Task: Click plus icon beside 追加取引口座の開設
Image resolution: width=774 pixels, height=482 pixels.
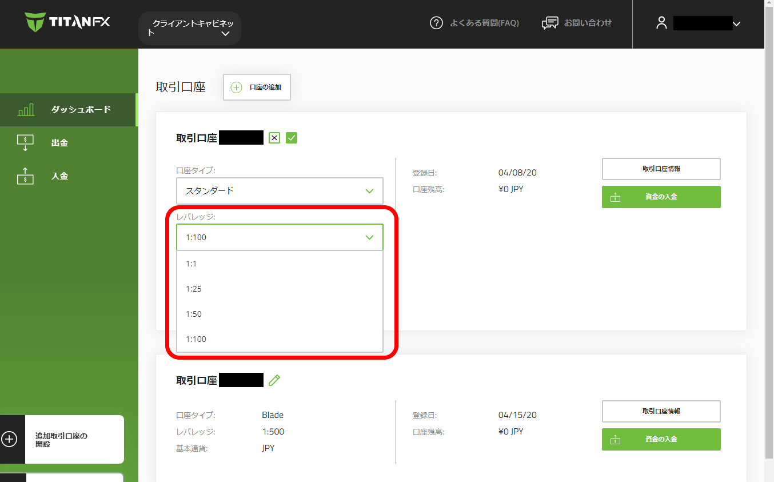Action: click(x=9, y=439)
